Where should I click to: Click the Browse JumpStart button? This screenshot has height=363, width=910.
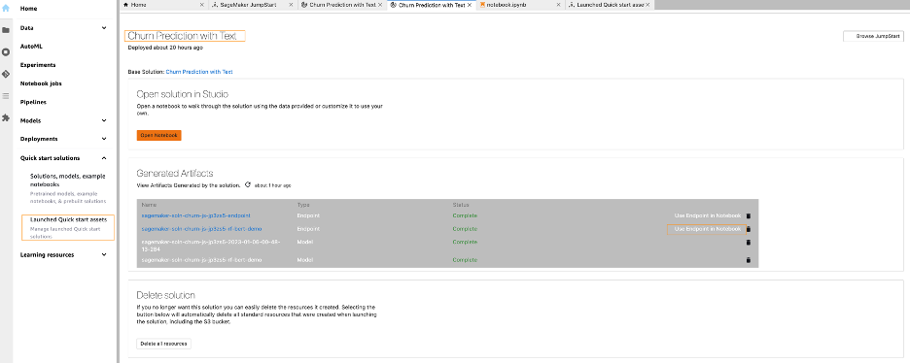(x=873, y=36)
